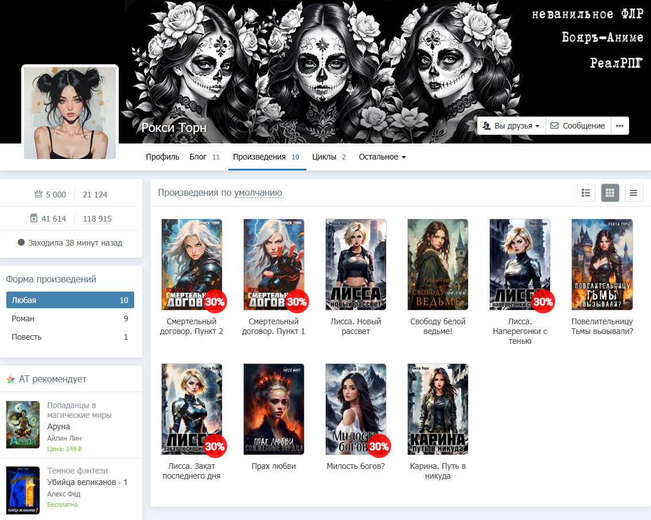The width and height of the screenshot is (651, 520).
Task: Select the grid view icon
Action: point(610,193)
